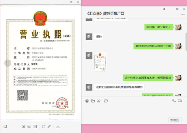Download the business license image
187x133 pixels.
(58, 126)
